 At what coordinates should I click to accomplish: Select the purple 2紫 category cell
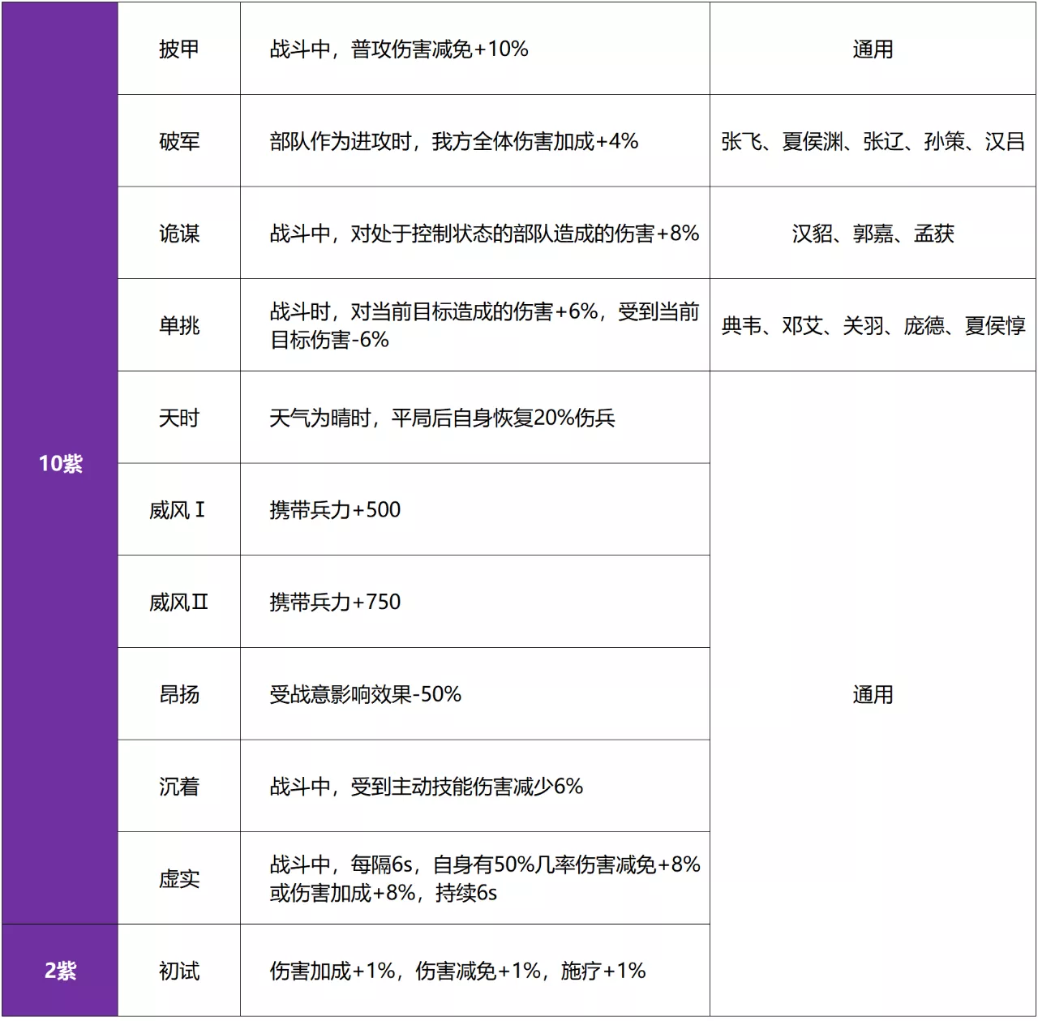pos(61,971)
